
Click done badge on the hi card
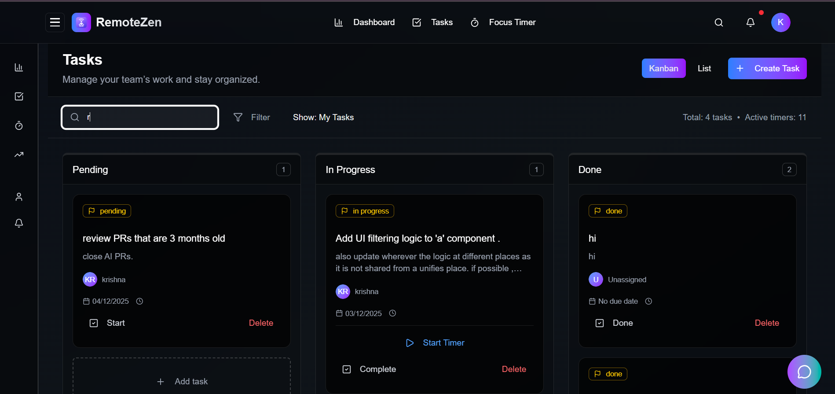coord(608,211)
